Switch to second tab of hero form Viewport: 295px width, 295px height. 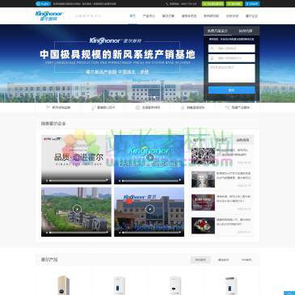point(246,31)
